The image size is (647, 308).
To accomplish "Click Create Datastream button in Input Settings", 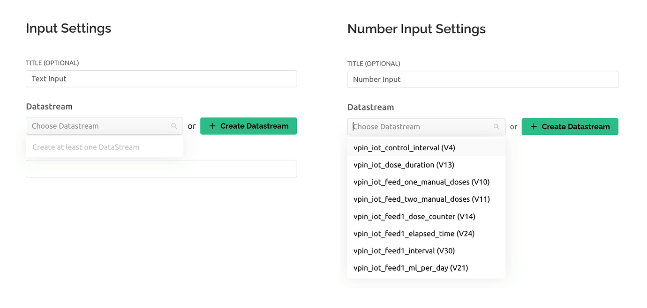I will point(248,126).
